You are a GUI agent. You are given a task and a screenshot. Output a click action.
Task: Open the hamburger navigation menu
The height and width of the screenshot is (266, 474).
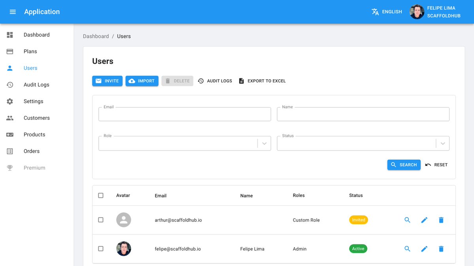click(13, 12)
